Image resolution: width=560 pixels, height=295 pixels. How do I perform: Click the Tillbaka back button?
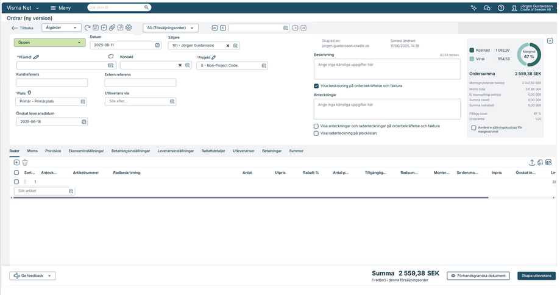(x=23, y=28)
